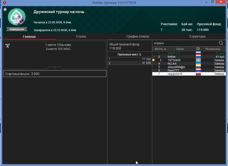Select player vegajoke15 row
228x166 pixels.
tap(175, 74)
